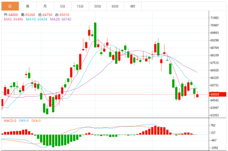Click the MACD:0 indicator label
Image resolution: width=228 pixels, height=151 pixels.
10,121
